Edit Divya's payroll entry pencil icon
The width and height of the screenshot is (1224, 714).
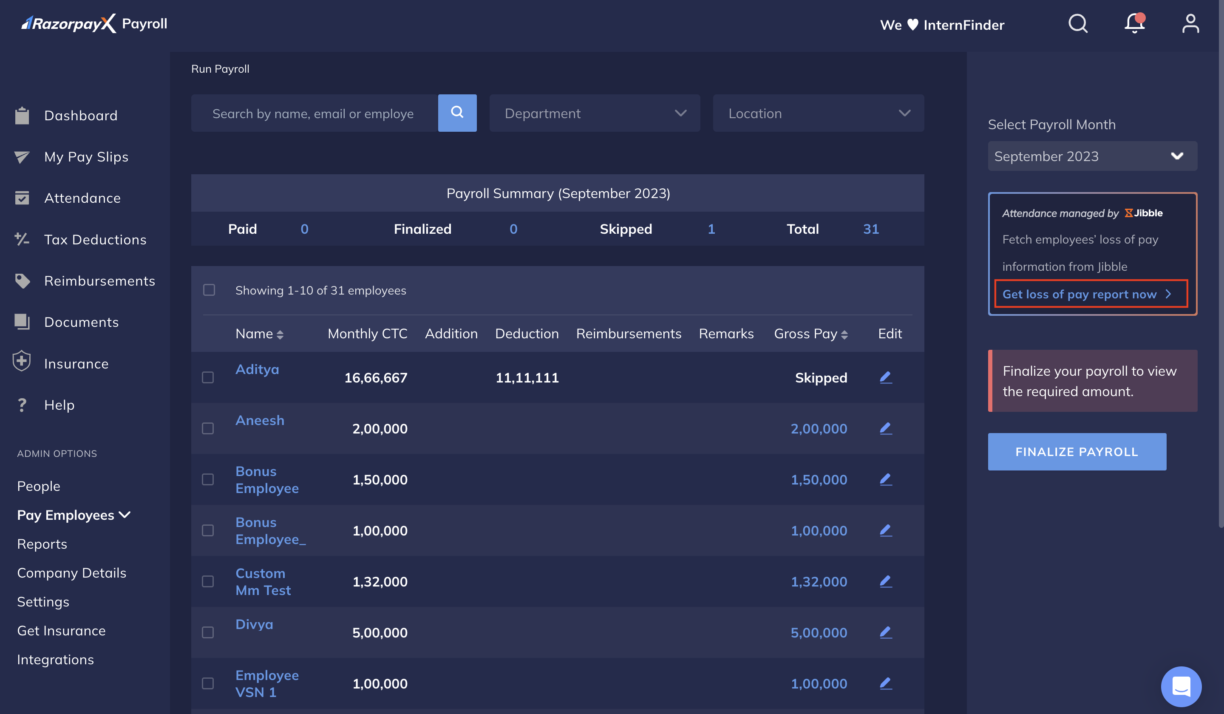tap(885, 632)
